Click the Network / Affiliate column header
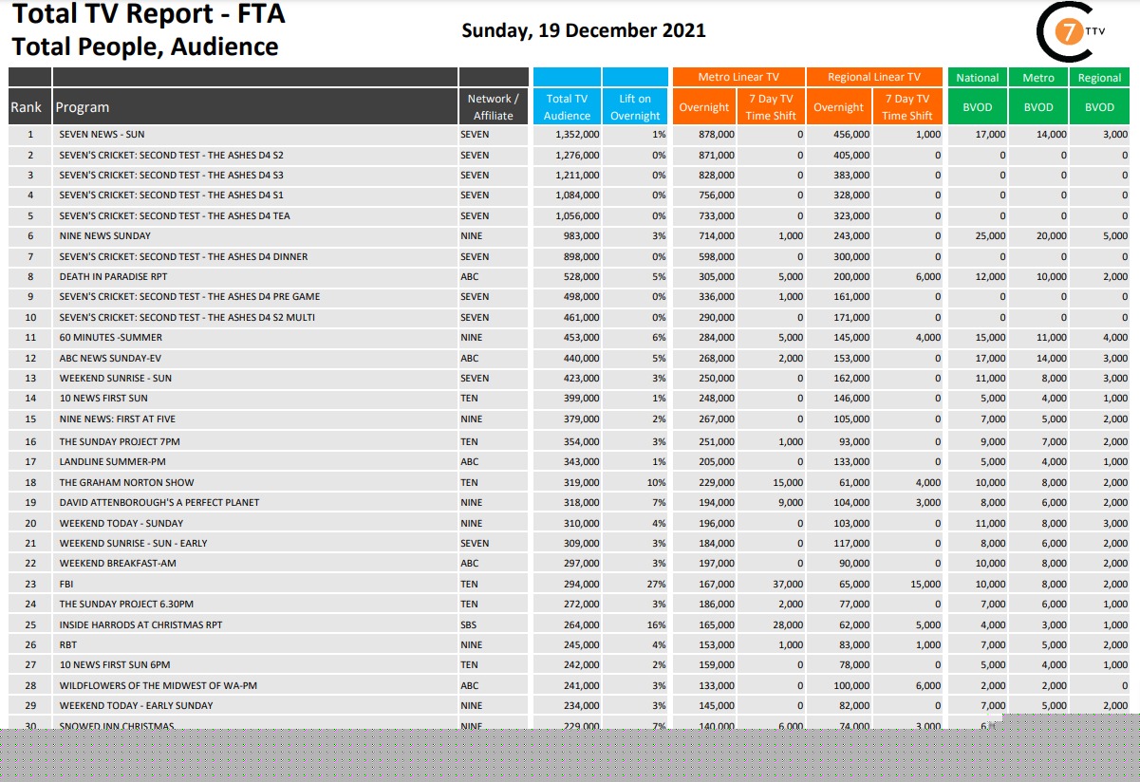This screenshot has height=782, width=1140. 493,107
